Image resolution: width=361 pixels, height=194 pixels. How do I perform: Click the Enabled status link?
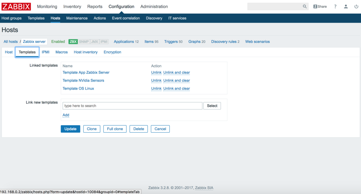pos(58,42)
